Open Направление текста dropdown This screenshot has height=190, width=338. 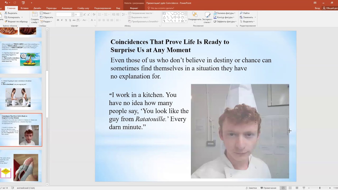tap(141, 13)
